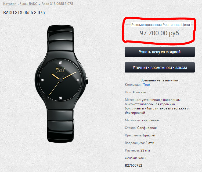Click the RADO jubilé logo on the dial
Image resolution: width=202 pixels, height=172 pixels.
(60, 70)
